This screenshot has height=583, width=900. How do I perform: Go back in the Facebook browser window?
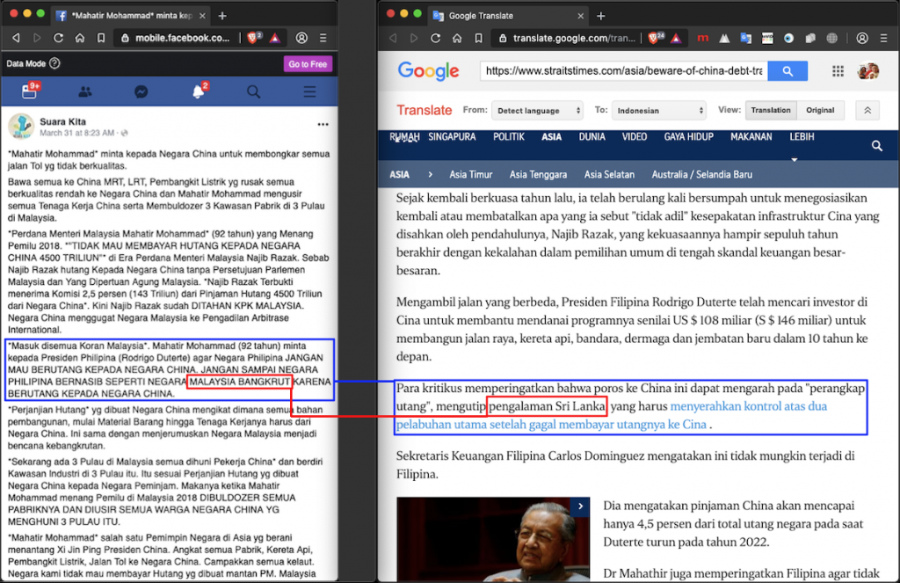[x=16, y=38]
